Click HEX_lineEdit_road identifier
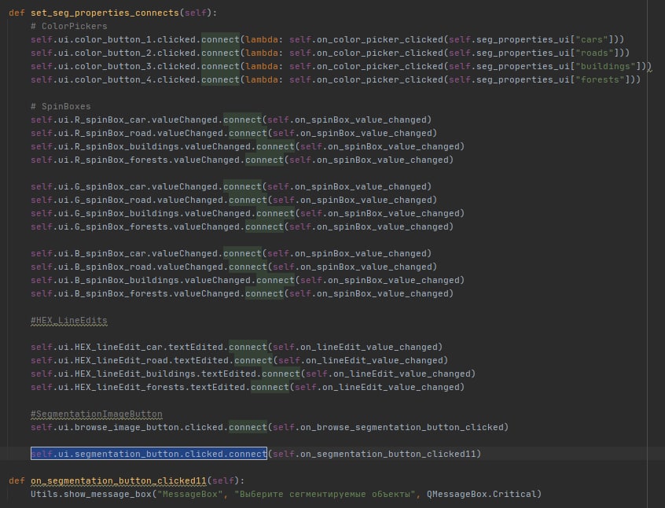 [x=121, y=360]
